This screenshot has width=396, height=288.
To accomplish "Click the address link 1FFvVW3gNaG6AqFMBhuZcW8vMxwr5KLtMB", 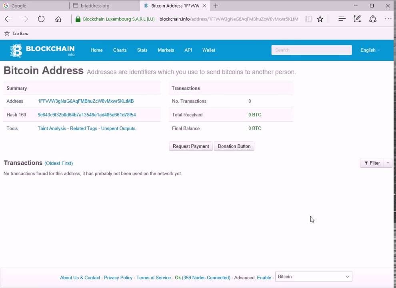I will pyautogui.click(x=86, y=101).
